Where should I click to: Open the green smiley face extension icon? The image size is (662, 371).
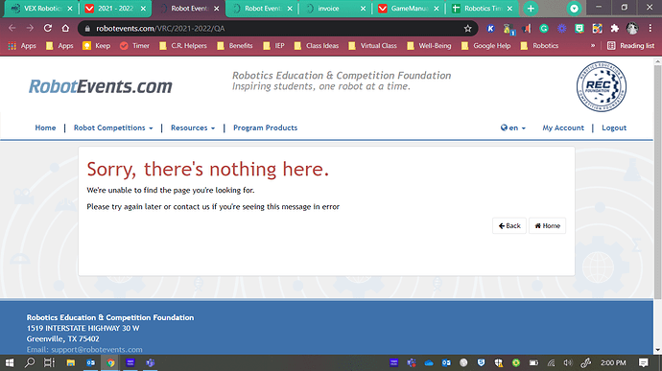[x=579, y=28]
